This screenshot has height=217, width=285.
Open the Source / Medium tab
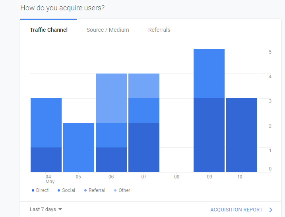coord(108,30)
